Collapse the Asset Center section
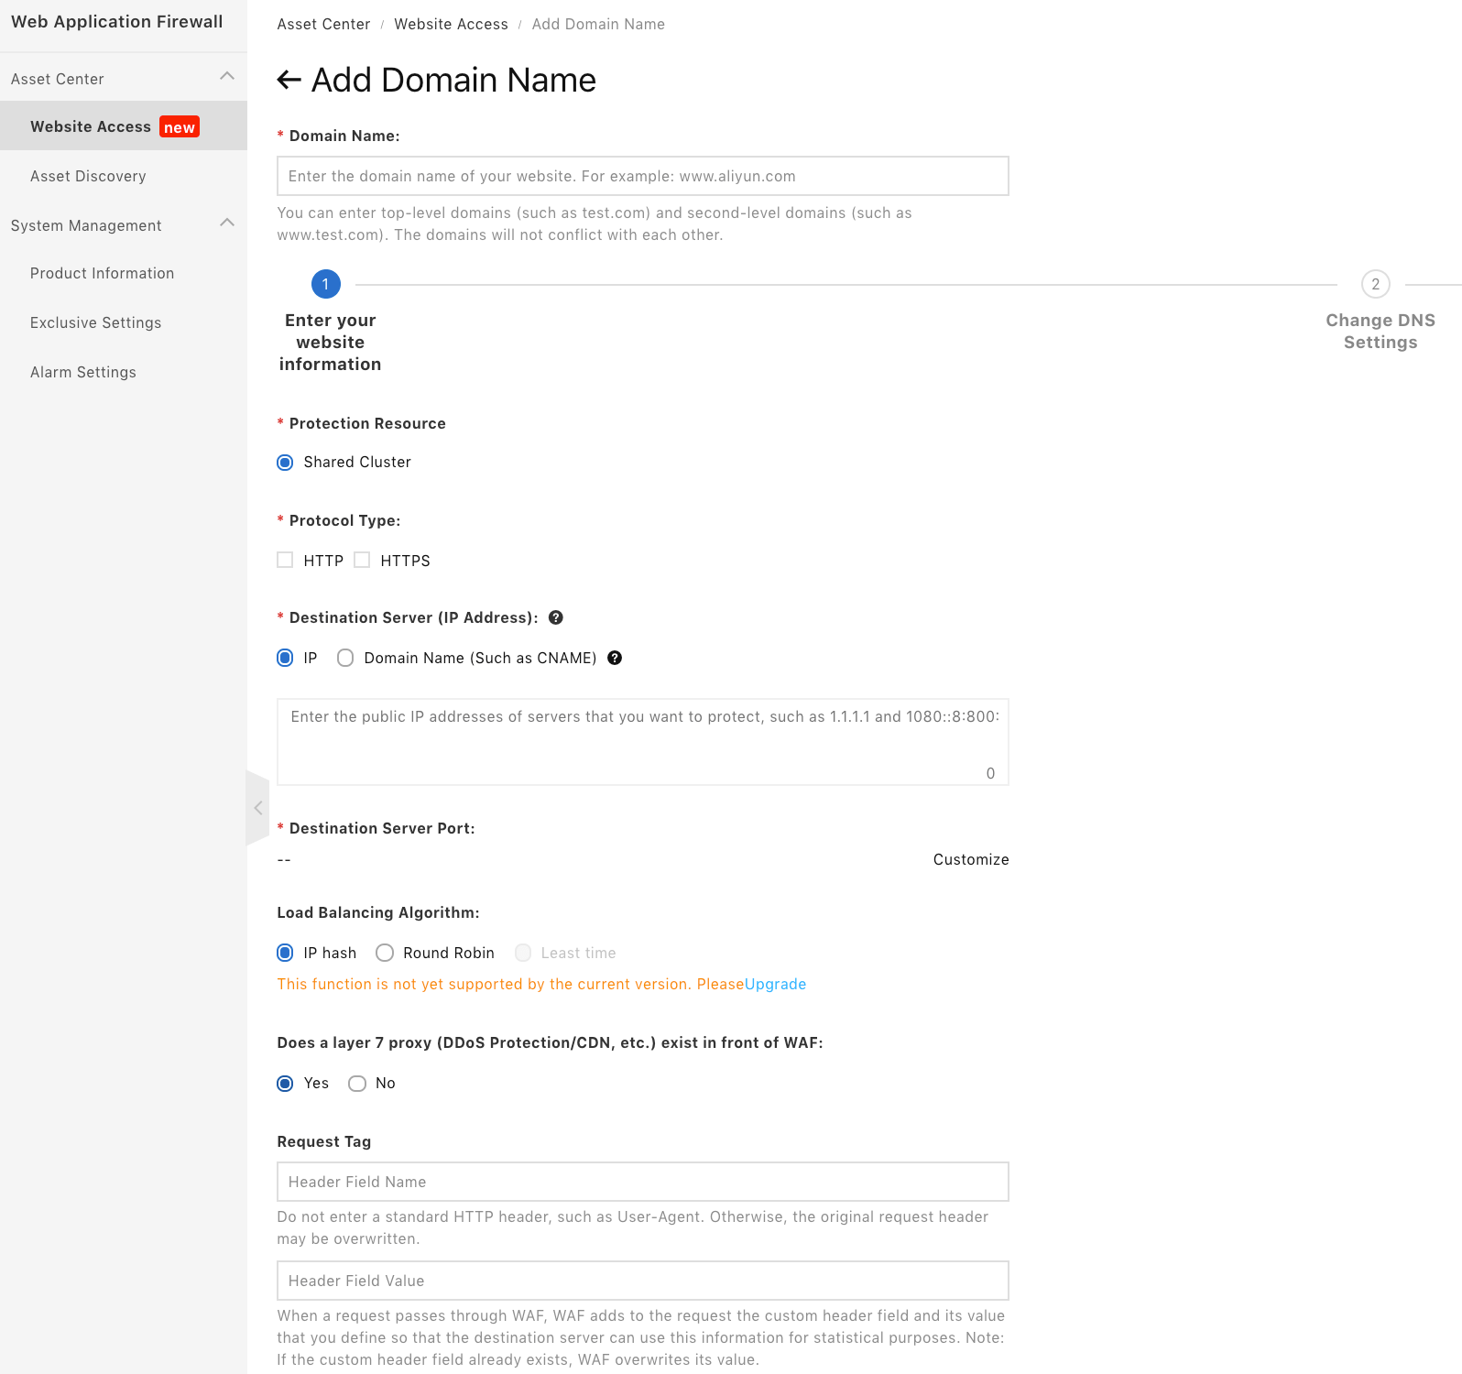The width and height of the screenshot is (1462, 1374). pos(227,77)
